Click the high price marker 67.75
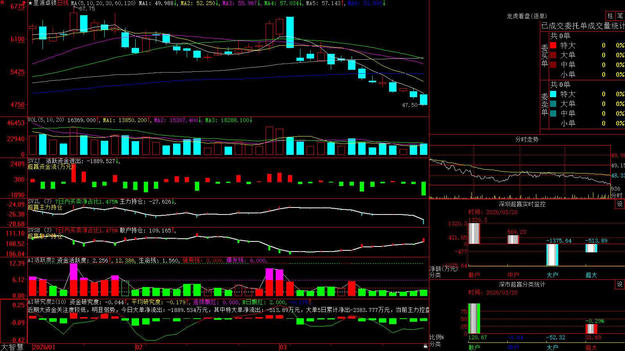 click(x=87, y=9)
